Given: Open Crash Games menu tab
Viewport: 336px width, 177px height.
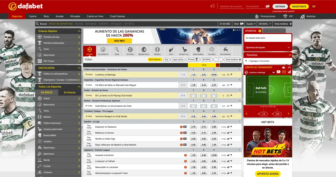Looking at the screenshot, I should tap(118, 16).
